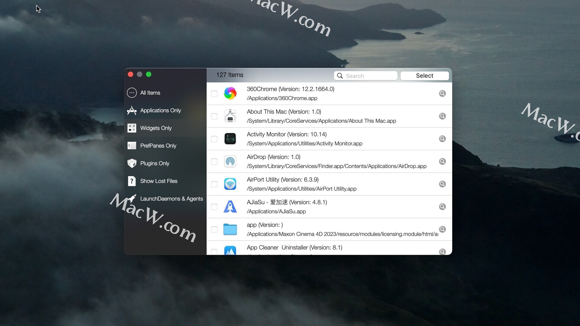Click the search field magnifier icon
Screen dimensions: 580x326
(340, 76)
